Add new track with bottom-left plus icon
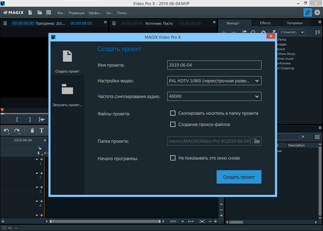The image size is (323, 231). [3, 221]
